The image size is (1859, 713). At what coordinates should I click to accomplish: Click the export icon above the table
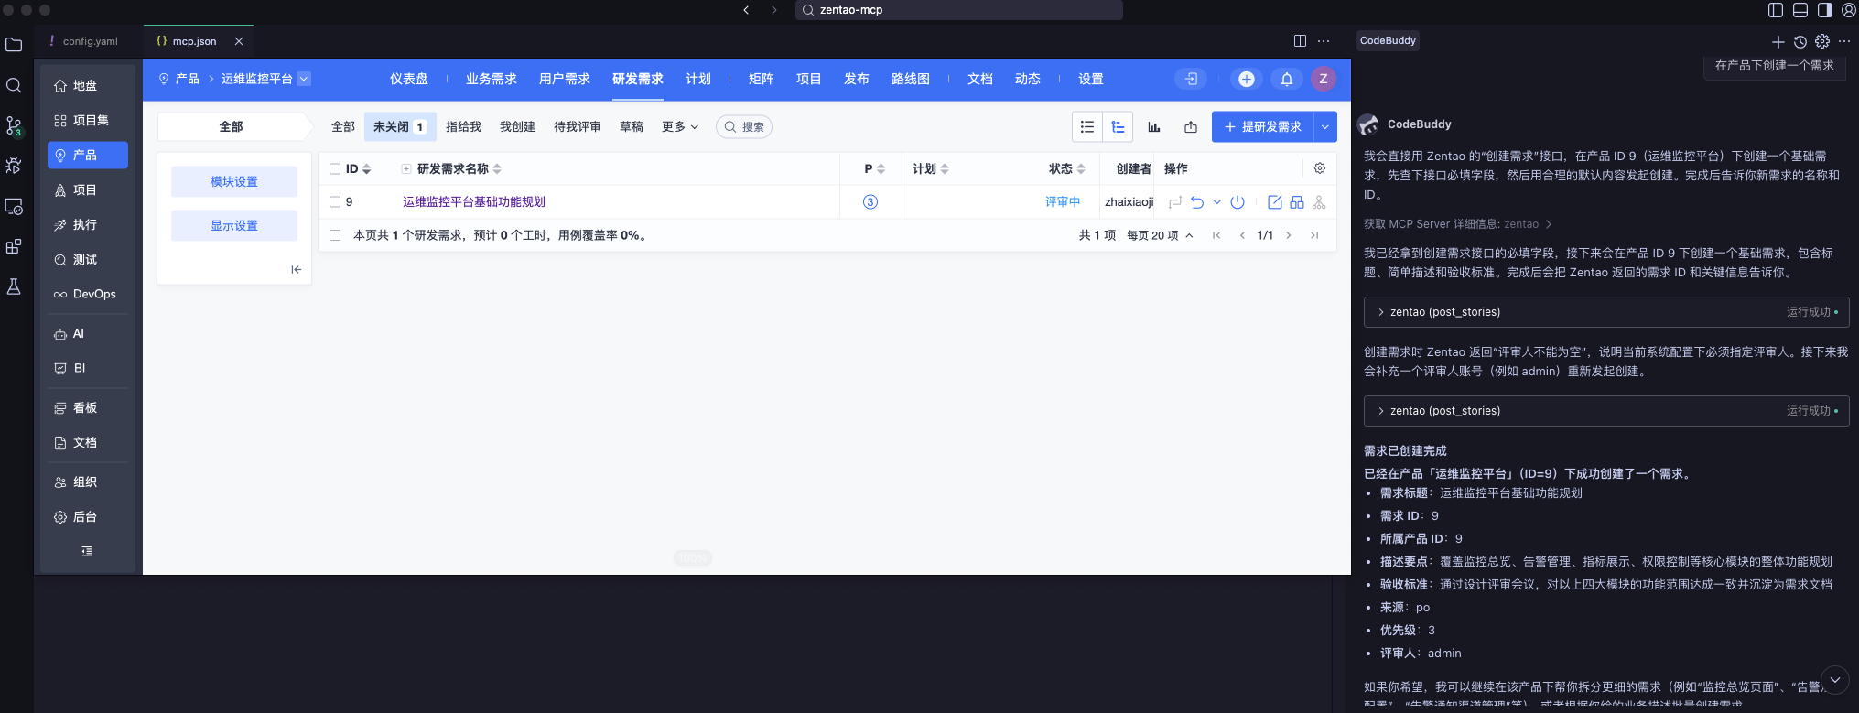click(x=1191, y=127)
